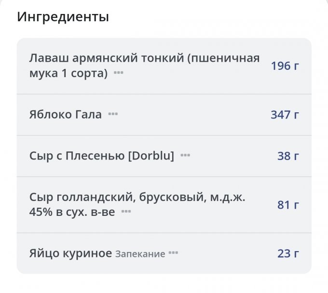The height and width of the screenshot is (293, 328).
Task: Click the Запекание cooking method tag
Action: click(x=140, y=254)
